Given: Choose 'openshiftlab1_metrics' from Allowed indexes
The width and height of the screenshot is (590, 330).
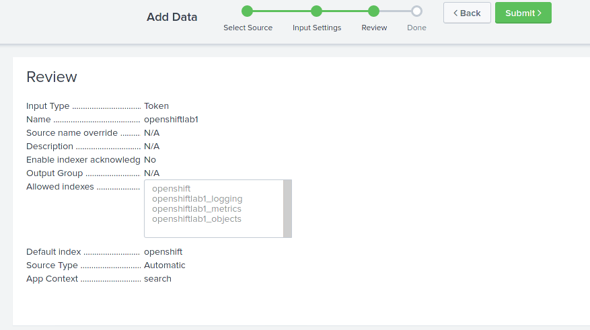Looking at the screenshot, I should coord(196,209).
